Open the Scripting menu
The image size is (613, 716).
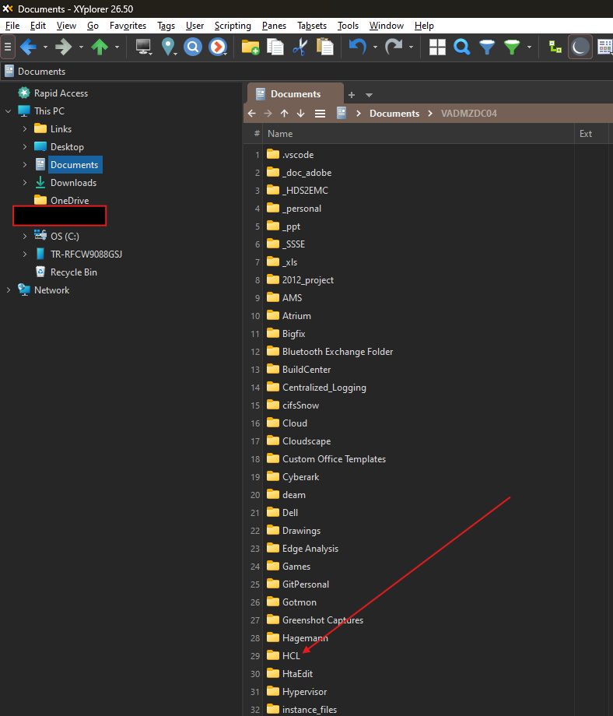(233, 26)
